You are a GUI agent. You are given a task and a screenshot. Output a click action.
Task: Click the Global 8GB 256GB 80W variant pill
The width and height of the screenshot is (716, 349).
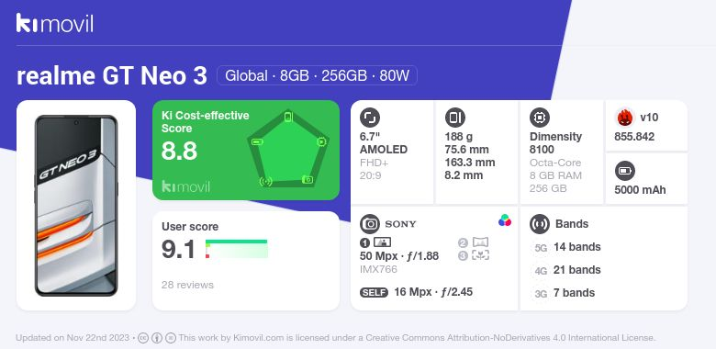click(317, 75)
